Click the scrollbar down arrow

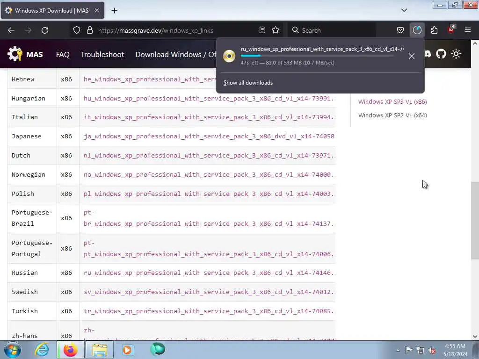[475, 337]
